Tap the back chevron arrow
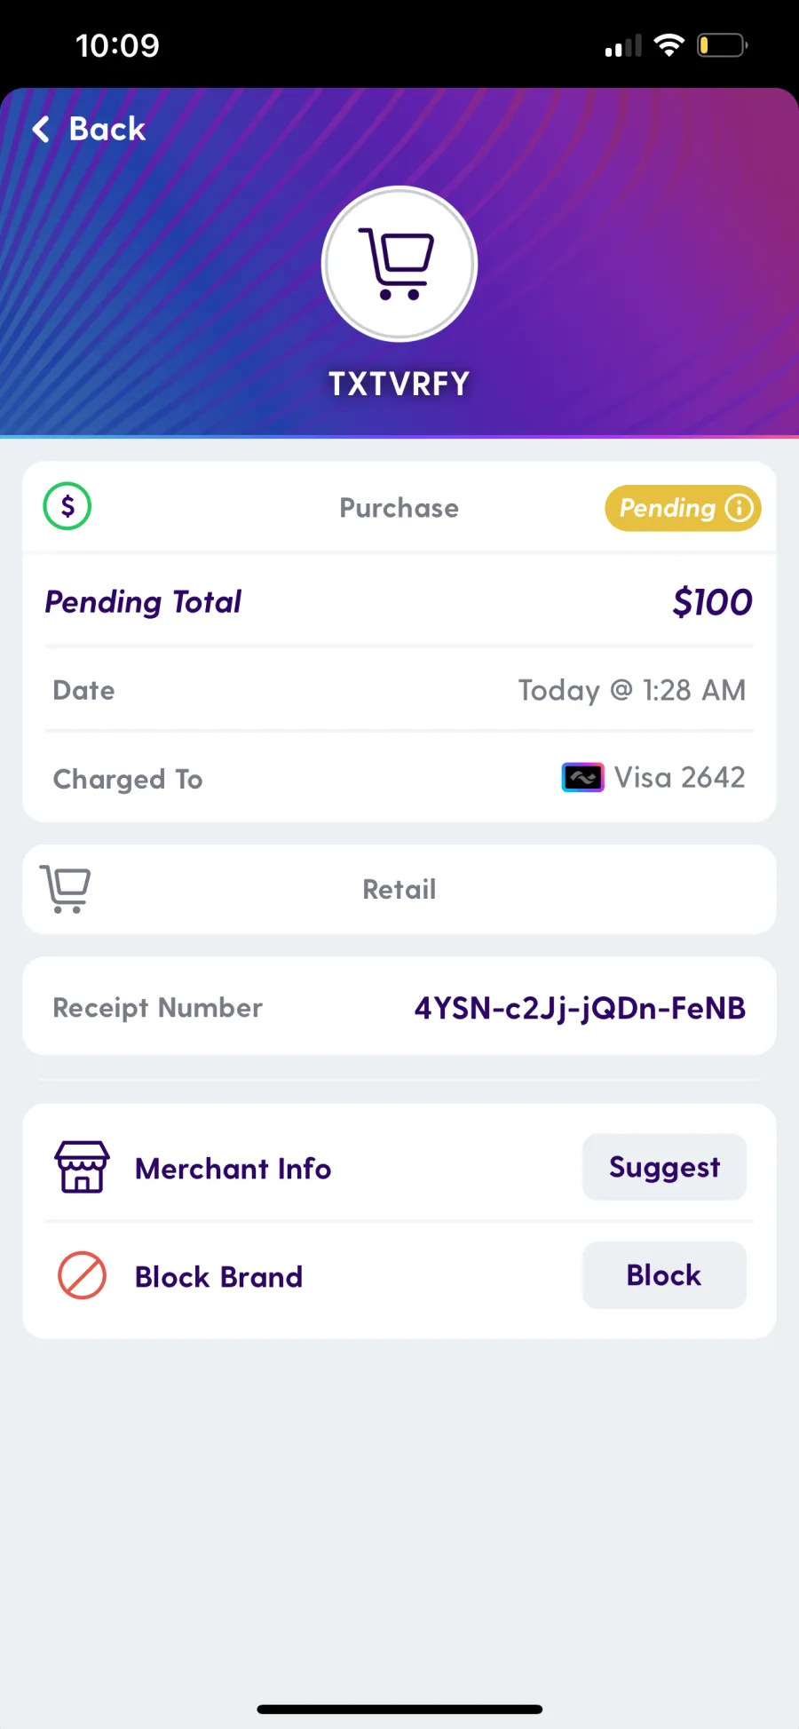Screen dimensions: 799x1729 tap(41, 130)
